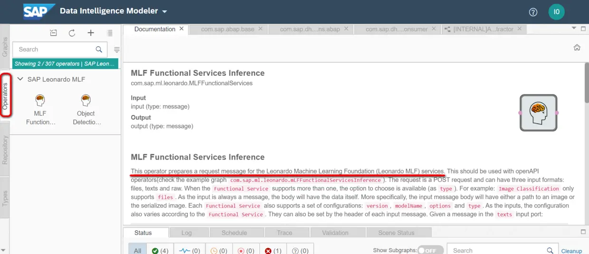
Task: Click the example graph code reference
Action: (x=305, y=180)
